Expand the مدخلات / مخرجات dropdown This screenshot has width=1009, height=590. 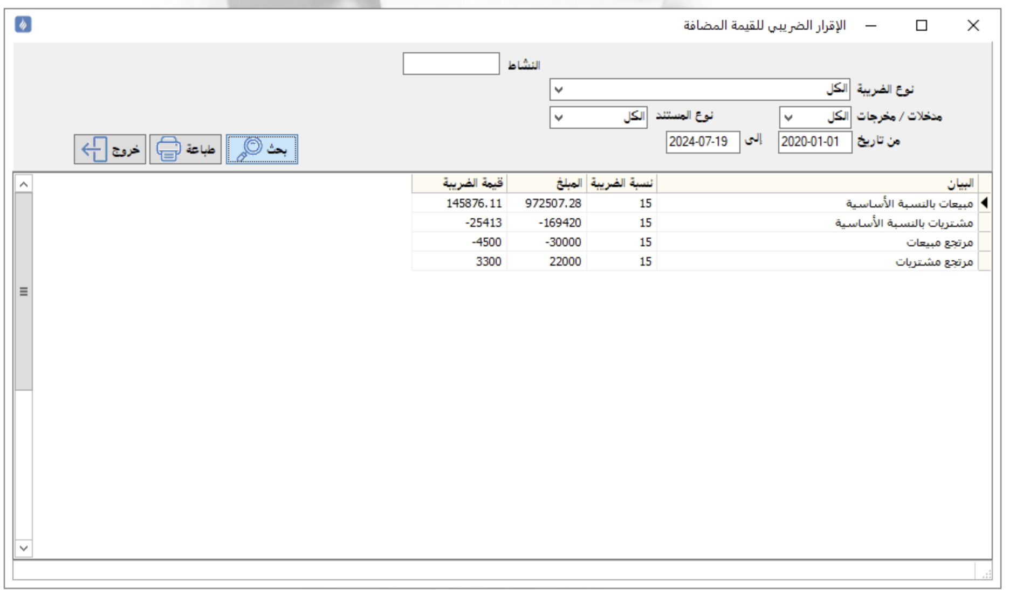click(x=814, y=117)
